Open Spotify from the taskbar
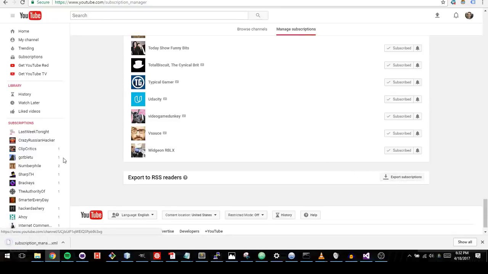Viewport: 488px width, 274px height. coord(67,256)
